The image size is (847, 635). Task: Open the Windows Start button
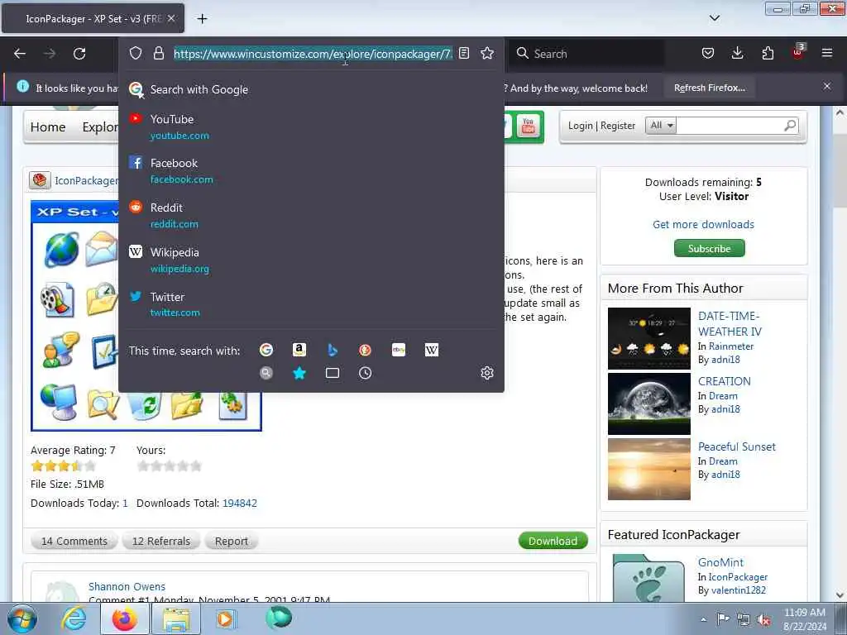22,618
